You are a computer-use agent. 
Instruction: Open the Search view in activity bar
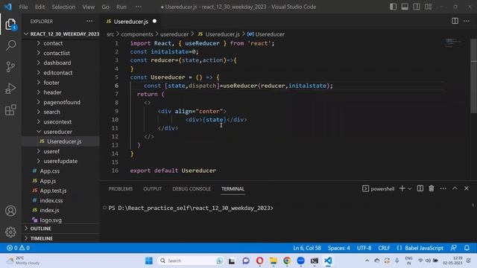(10, 45)
